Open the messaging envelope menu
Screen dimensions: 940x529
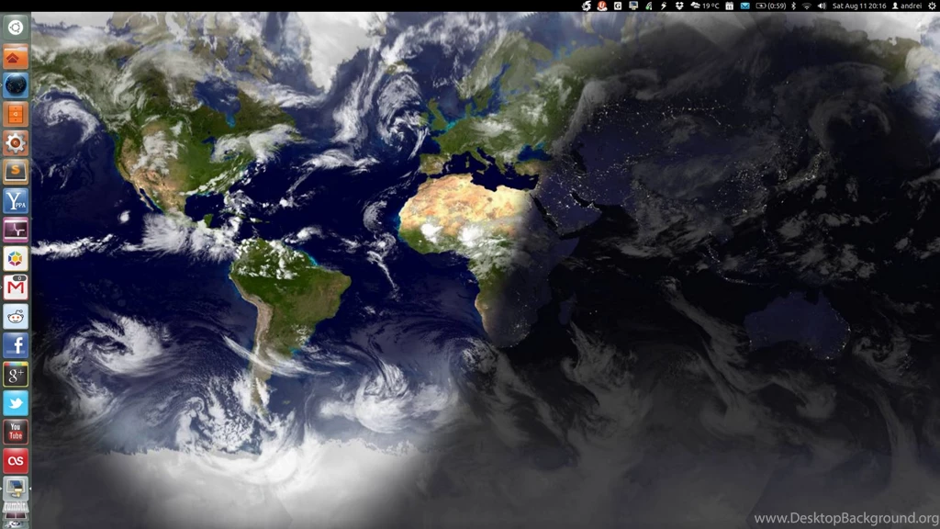tap(745, 6)
